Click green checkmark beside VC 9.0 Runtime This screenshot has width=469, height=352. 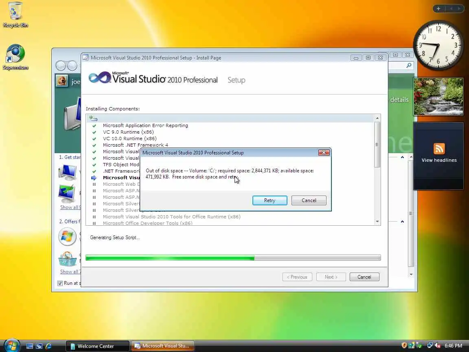point(94,132)
